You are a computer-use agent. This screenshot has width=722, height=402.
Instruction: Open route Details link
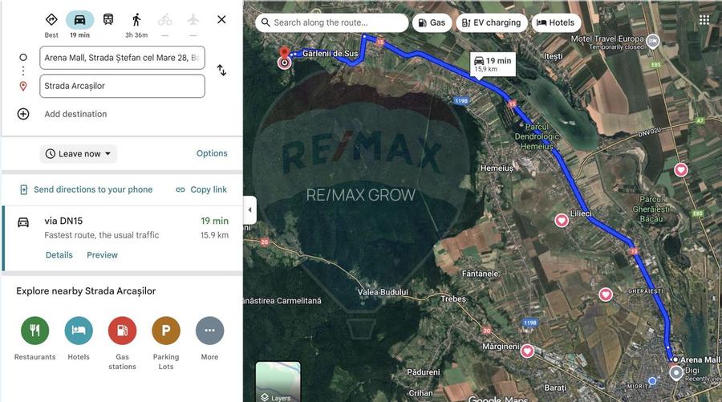59,255
